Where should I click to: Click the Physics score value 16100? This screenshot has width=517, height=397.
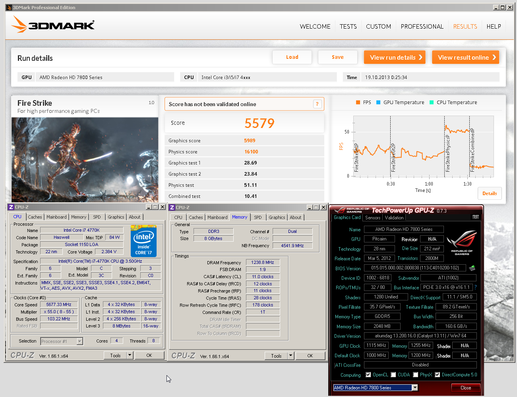251,152
